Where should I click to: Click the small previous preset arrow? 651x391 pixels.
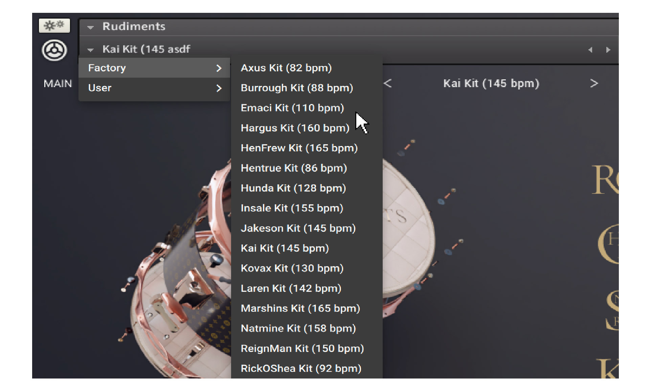tap(590, 50)
